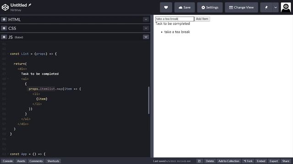Love this pen with heart button

tap(166, 7)
